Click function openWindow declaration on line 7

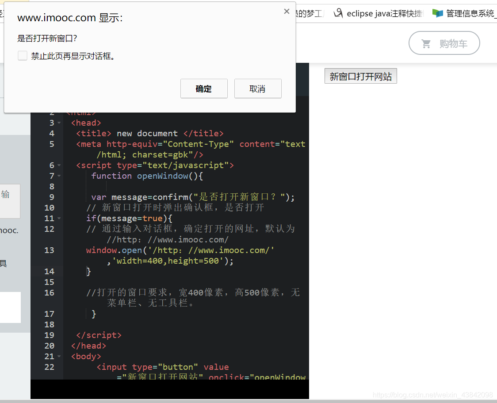click(x=147, y=176)
